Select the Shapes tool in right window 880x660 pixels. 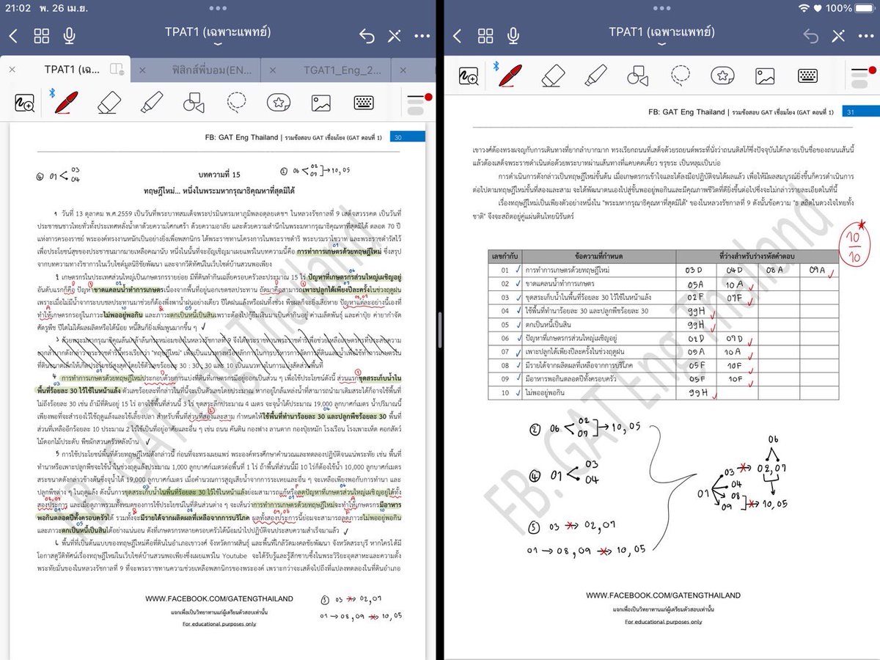tap(637, 76)
